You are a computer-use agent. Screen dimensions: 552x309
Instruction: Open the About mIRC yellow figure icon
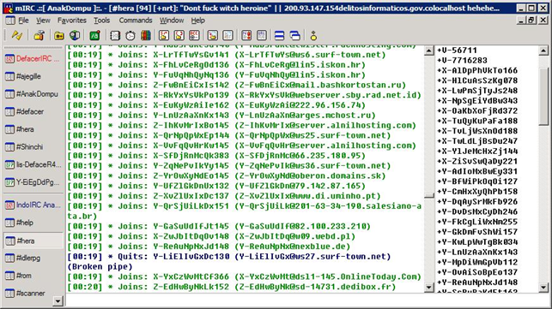pyautogui.click(x=313, y=35)
